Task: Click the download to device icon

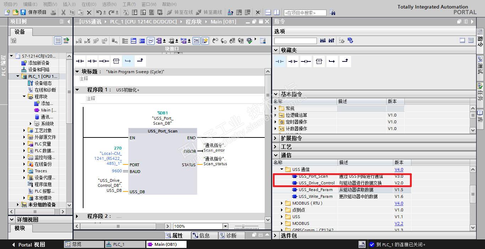Action: coord(135,12)
